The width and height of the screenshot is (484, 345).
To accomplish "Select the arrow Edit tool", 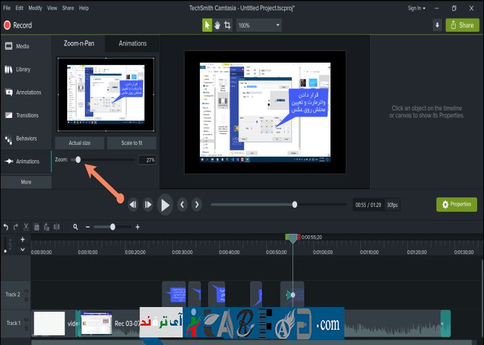I will click(207, 25).
